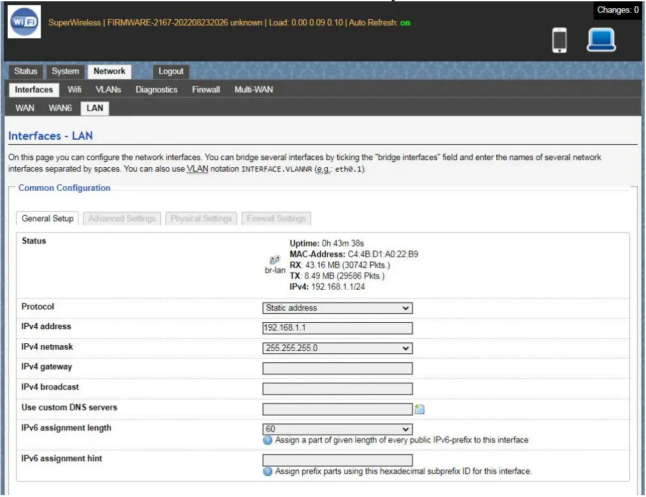
Task: Click the smartphone icon in header
Action: pyautogui.click(x=559, y=40)
